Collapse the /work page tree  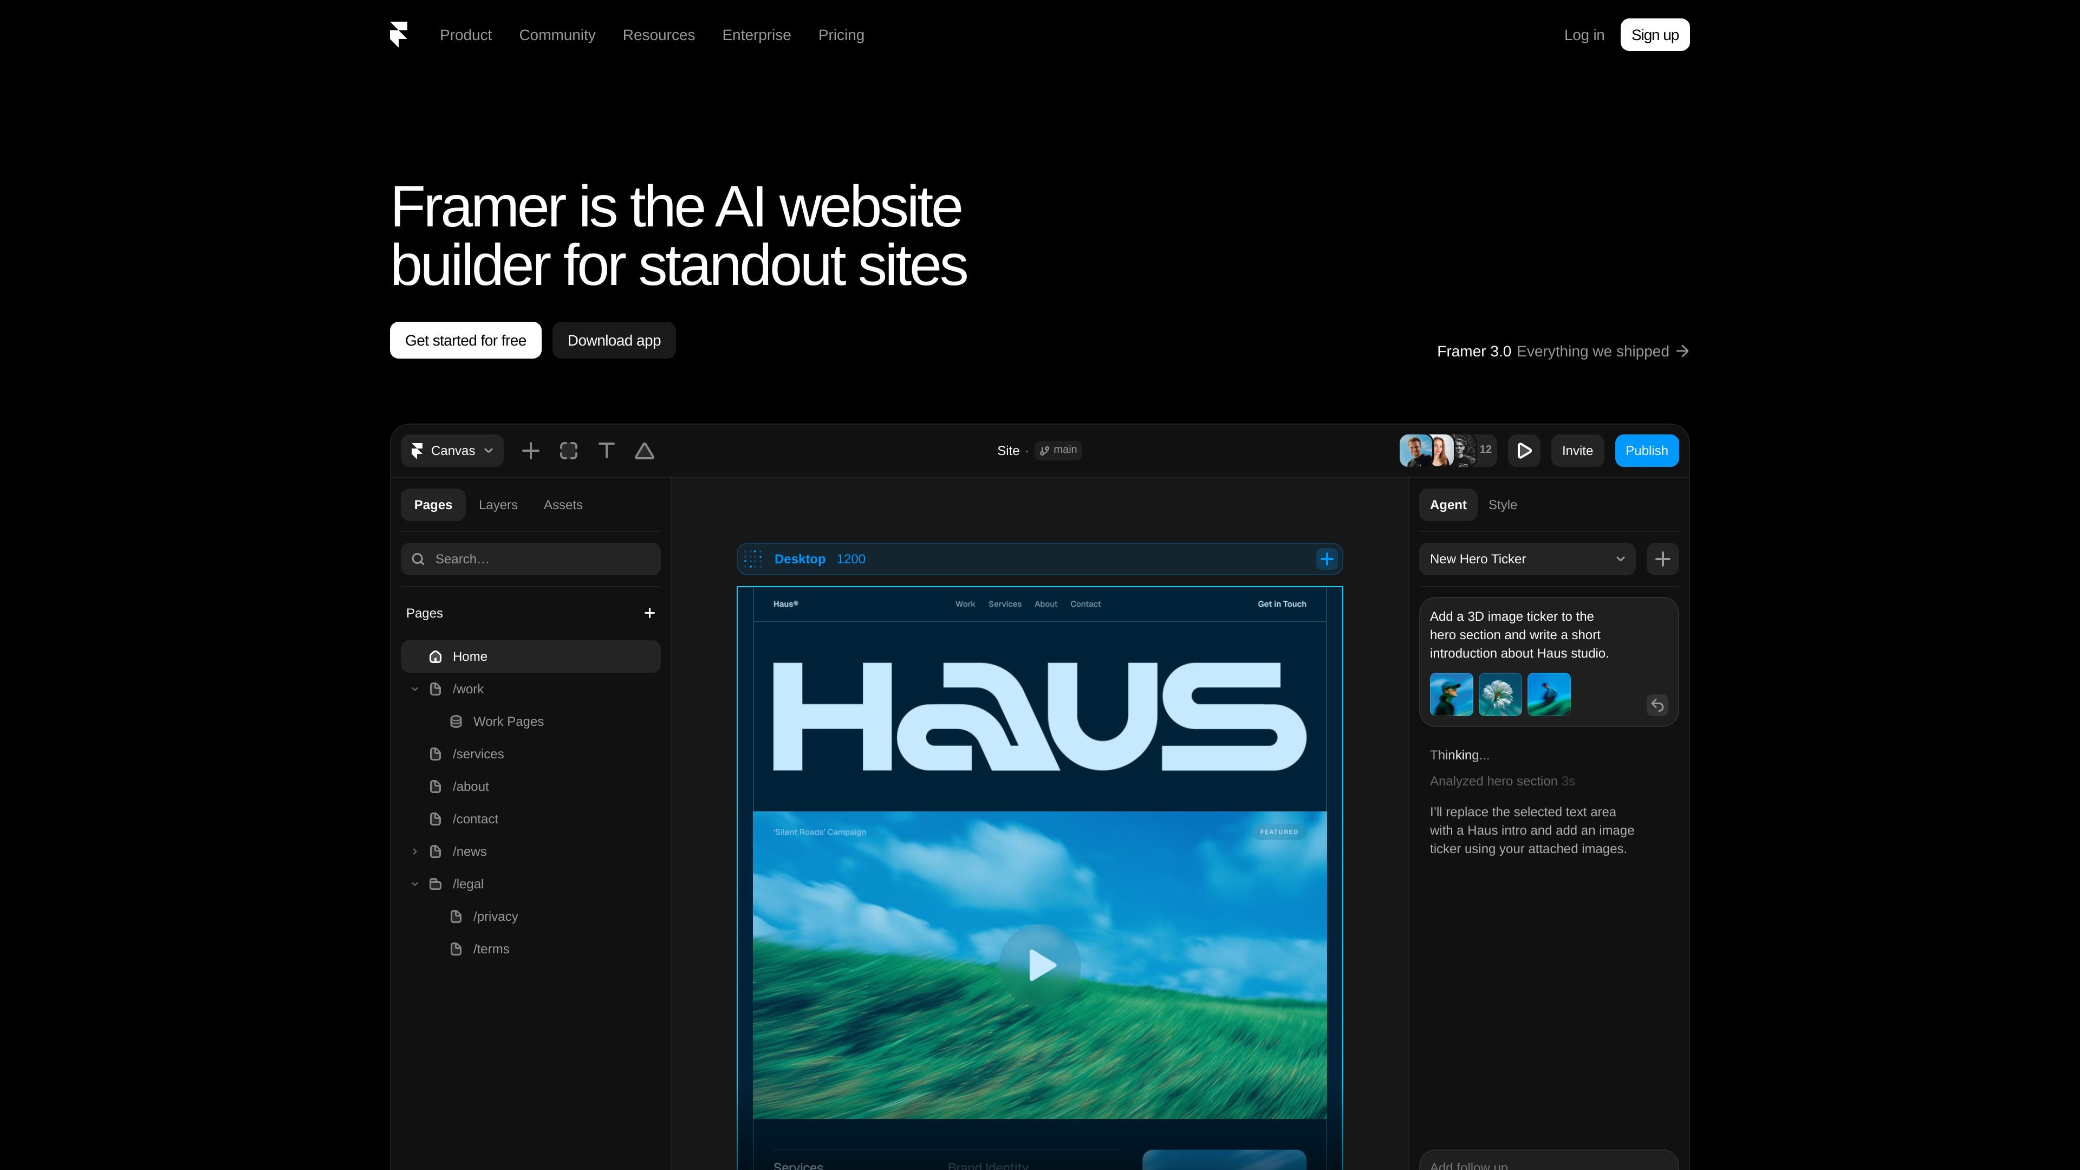pyautogui.click(x=415, y=689)
